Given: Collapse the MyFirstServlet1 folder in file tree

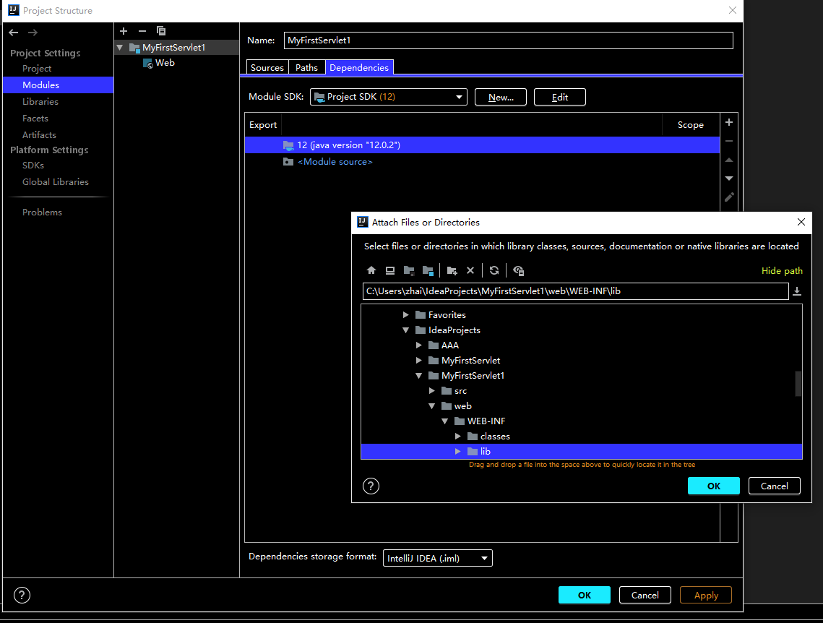Looking at the screenshot, I should (x=419, y=376).
